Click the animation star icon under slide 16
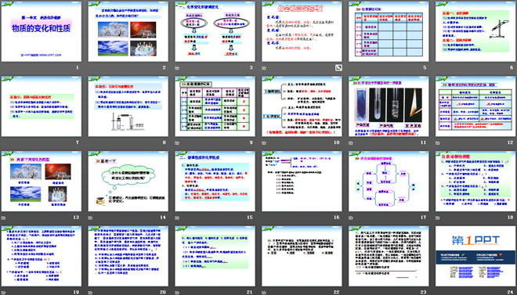This screenshot has width=517, height=295. tap(264, 218)
